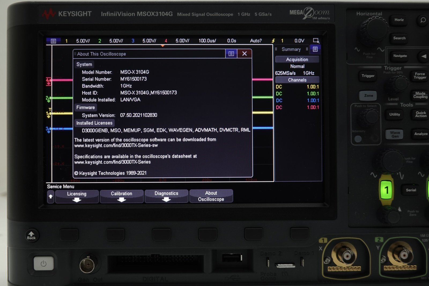Select the channel 3 ground marker

click(x=48, y=130)
